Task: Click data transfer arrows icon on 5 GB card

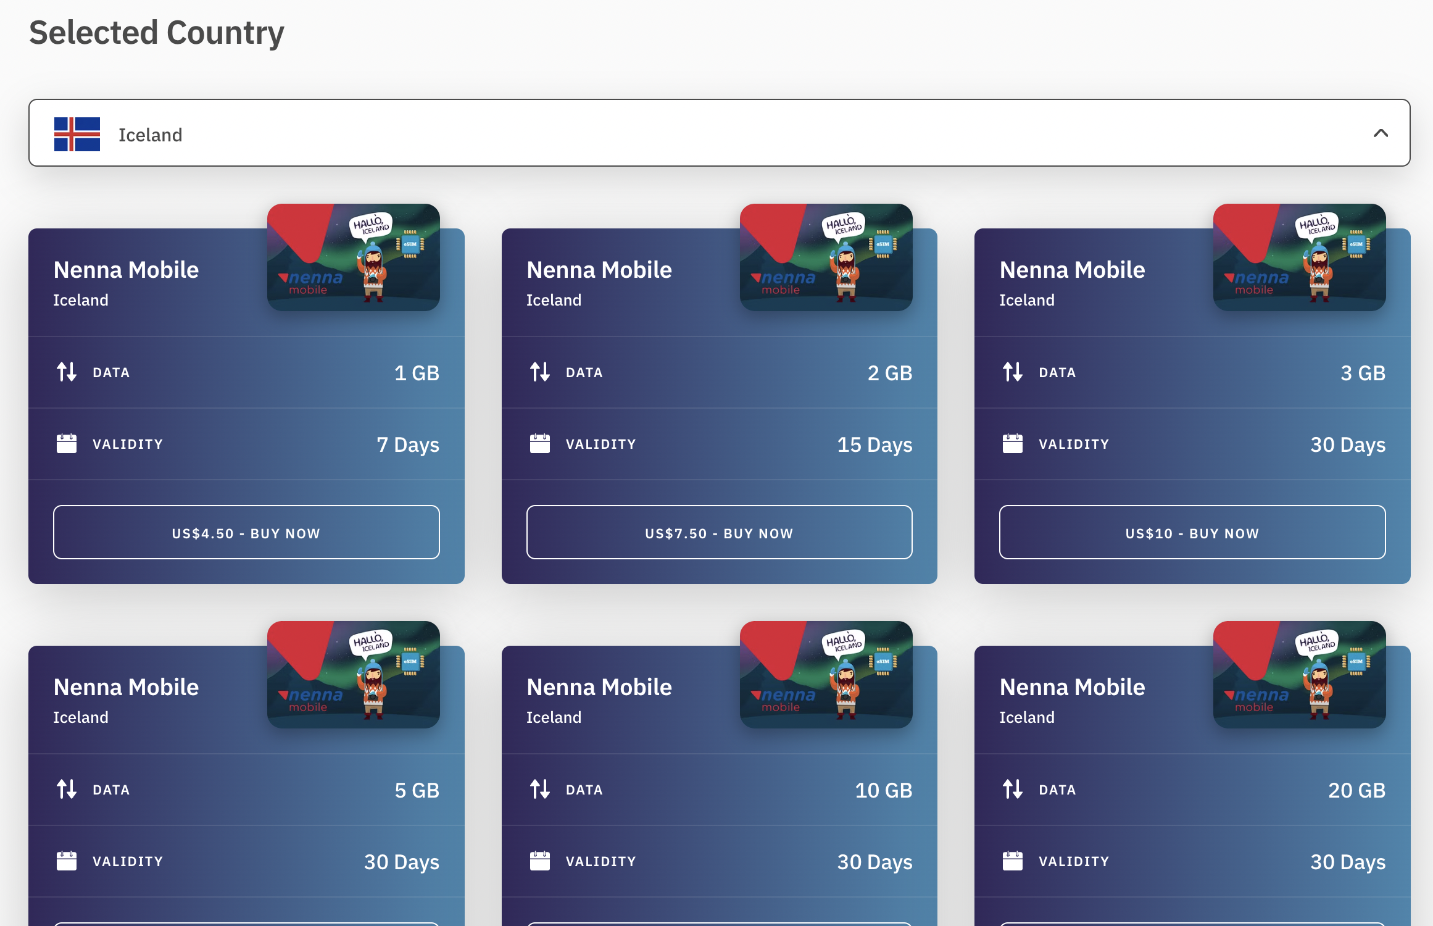Action: pyautogui.click(x=67, y=789)
